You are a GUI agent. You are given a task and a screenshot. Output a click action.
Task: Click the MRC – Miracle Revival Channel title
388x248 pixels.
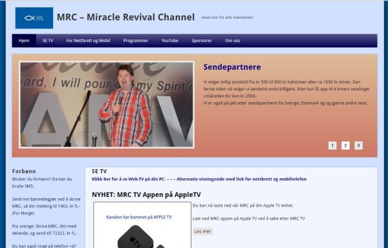coord(125,17)
